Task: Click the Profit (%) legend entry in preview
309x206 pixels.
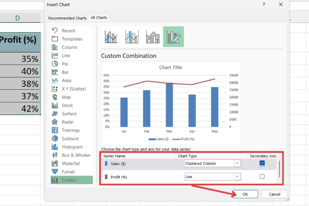Action: click(183, 139)
